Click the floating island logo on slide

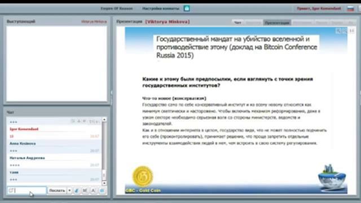coord(332,178)
